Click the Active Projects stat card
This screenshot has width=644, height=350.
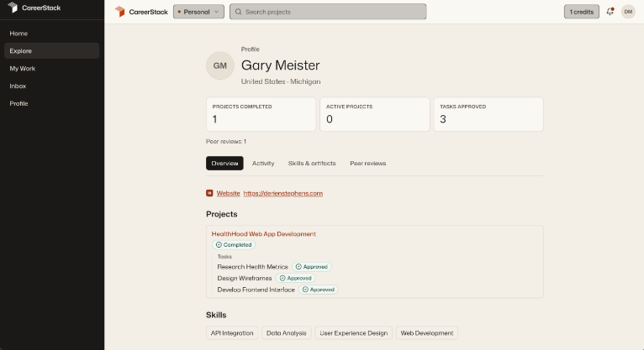[x=375, y=114]
